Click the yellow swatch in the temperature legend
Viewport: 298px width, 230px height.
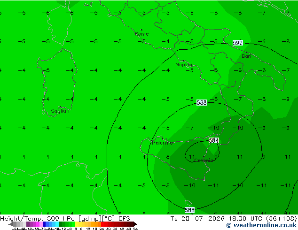point(77,224)
